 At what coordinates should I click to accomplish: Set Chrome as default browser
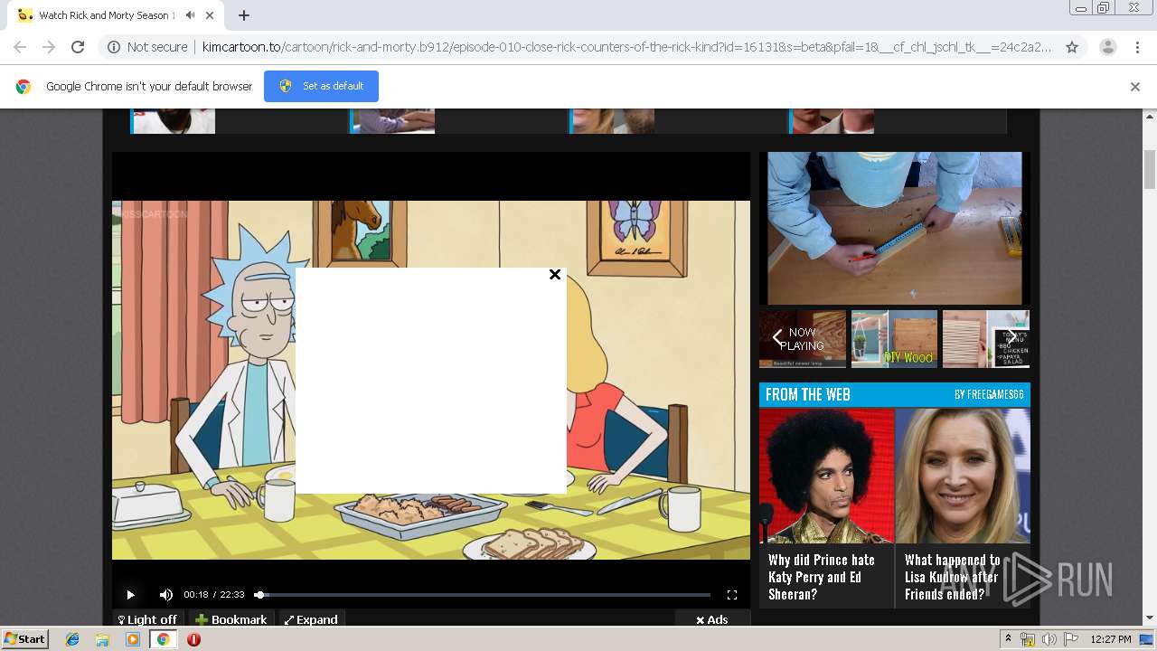click(x=321, y=86)
